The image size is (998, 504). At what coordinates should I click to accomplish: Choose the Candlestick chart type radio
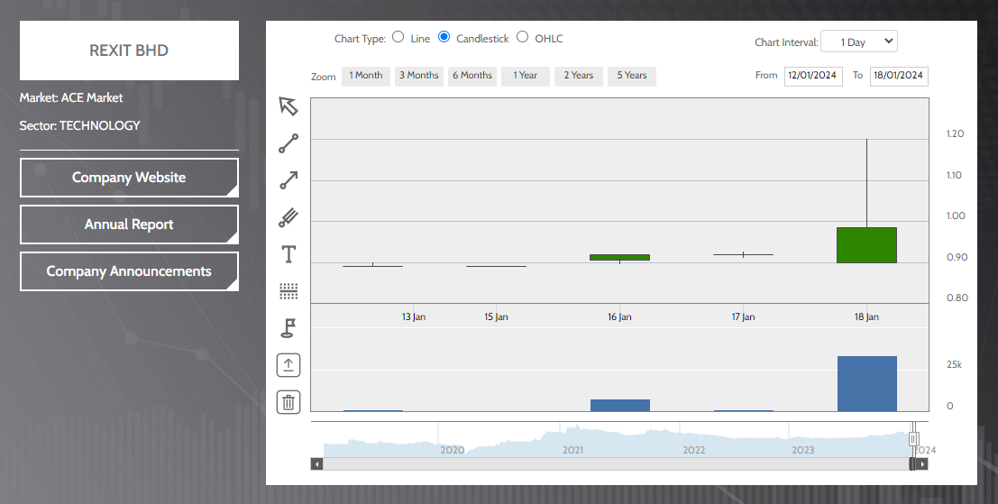(444, 37)
